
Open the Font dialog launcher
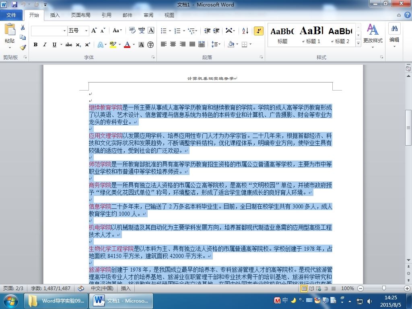coord(153,57)
